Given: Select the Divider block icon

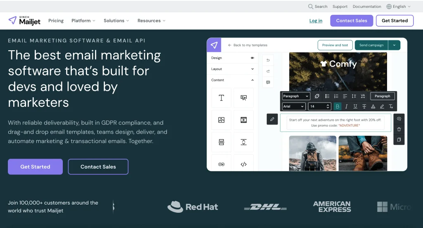Looking at the screenshot, I should click(221, 142).
